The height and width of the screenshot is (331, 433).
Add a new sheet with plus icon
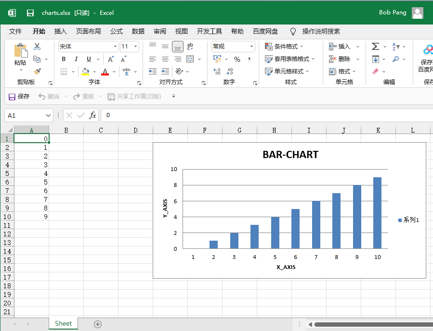point(98,324)
